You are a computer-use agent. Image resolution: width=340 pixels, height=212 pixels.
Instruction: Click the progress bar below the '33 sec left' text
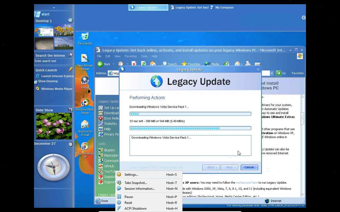pyautogui.click(x=190, y=128)
